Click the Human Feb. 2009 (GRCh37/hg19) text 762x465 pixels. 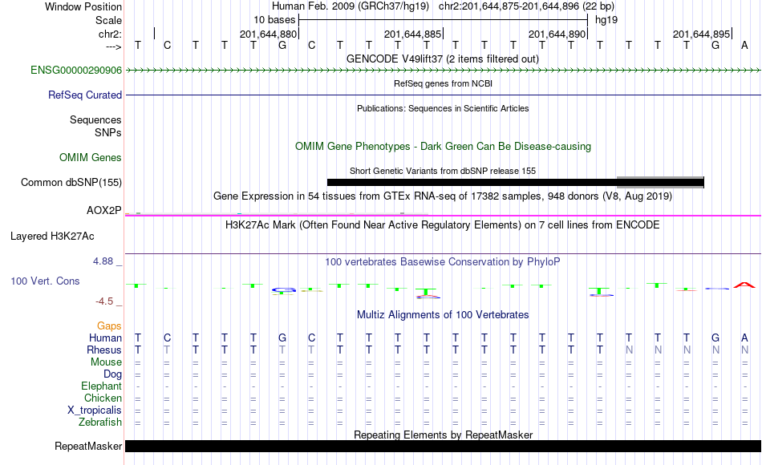351,6
